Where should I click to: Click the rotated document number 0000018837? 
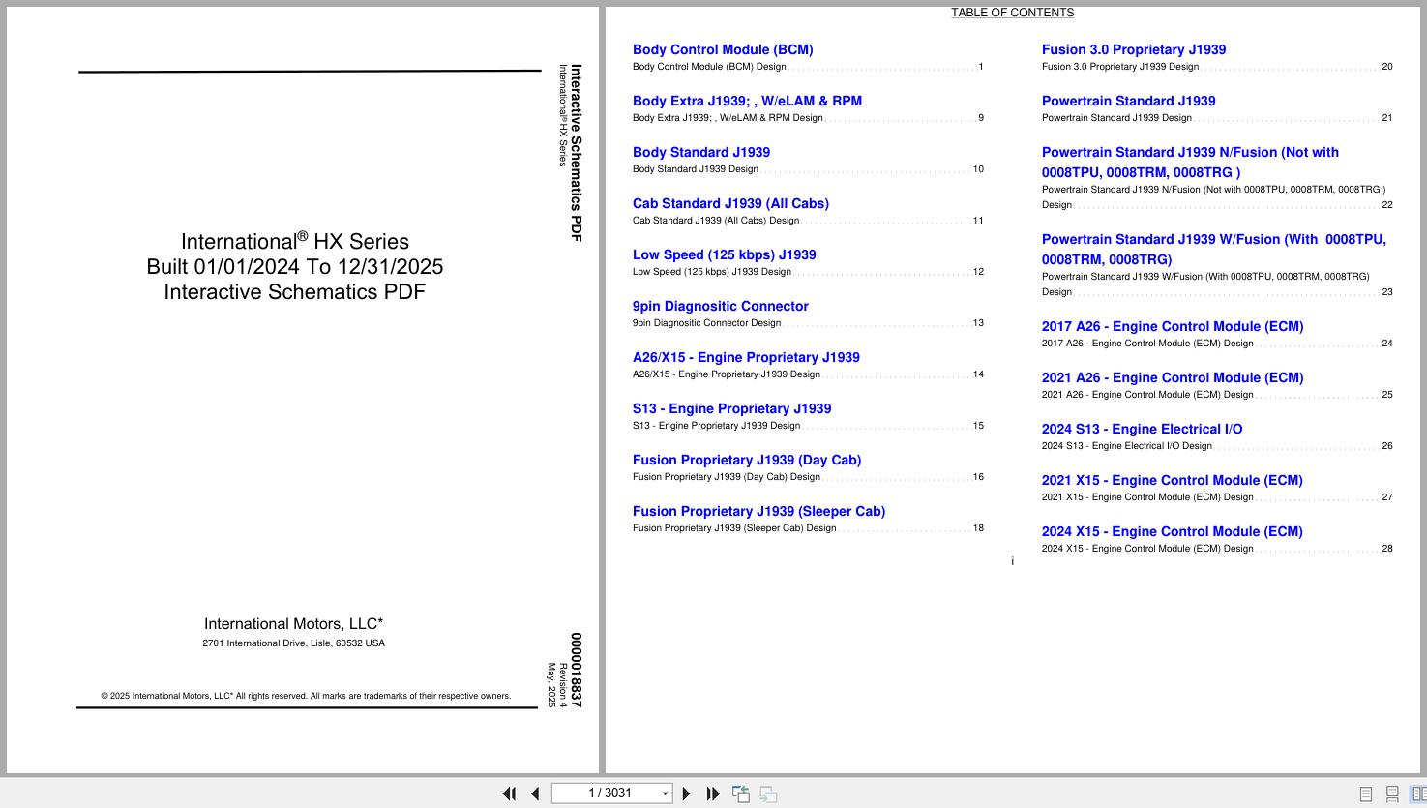tap(576, 671)
